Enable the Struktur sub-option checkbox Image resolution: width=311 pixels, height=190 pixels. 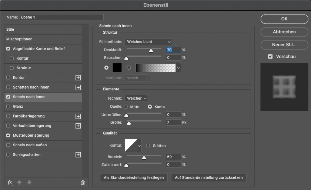[x=12, y=68]
